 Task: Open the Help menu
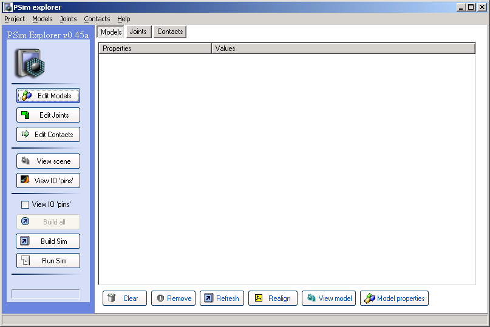pos(124,19)
